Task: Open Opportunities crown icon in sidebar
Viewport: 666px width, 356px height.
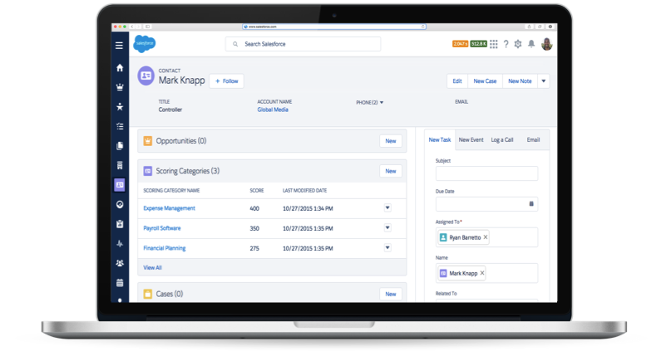Action: (x=120, y=87)
